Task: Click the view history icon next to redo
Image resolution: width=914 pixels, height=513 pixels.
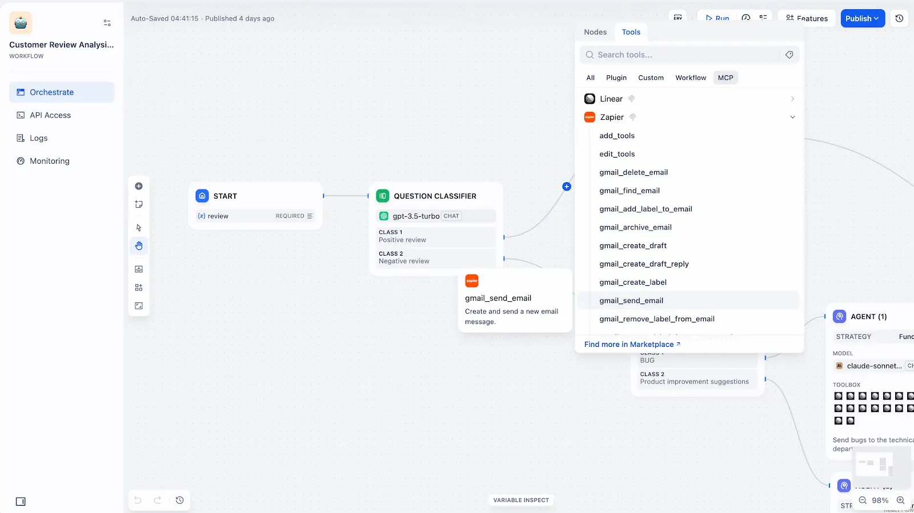Action: coord(179,500)
